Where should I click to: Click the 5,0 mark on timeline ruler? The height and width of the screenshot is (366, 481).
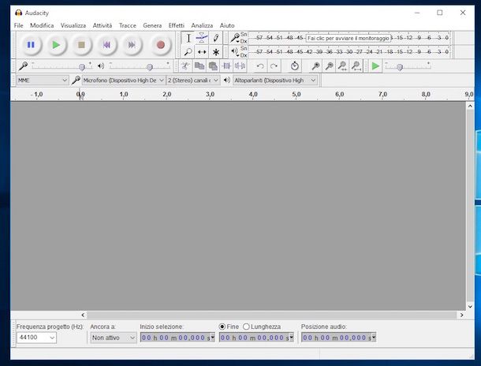click(296, 94)
